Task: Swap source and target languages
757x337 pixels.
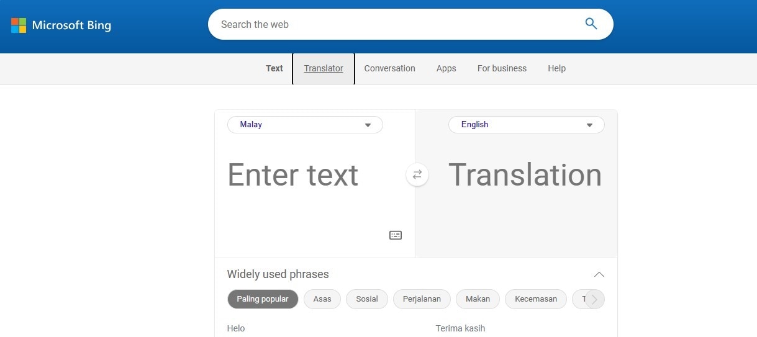Action: pyautogui.click(x=417, y=174)
